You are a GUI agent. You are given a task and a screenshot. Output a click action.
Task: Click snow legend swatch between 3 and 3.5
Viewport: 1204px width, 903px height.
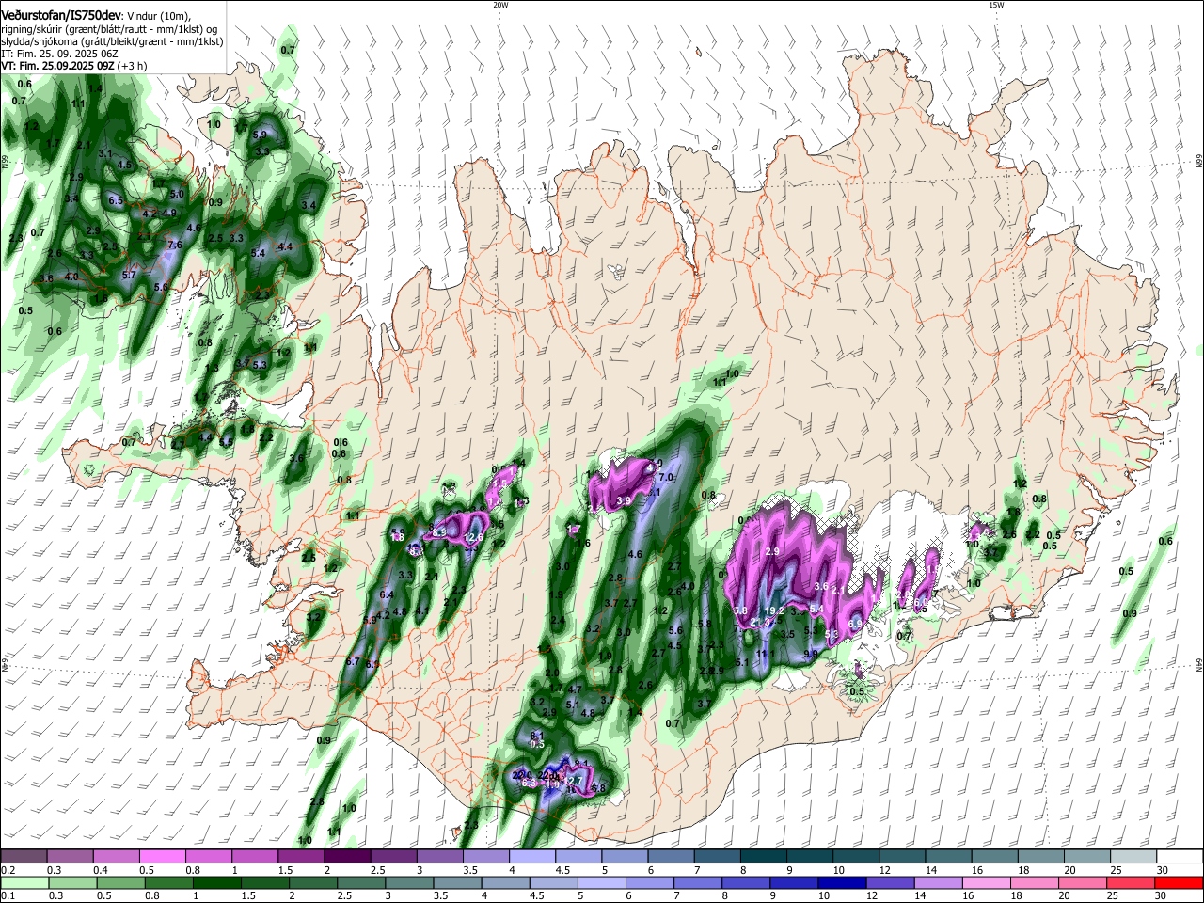click(439, 857)
